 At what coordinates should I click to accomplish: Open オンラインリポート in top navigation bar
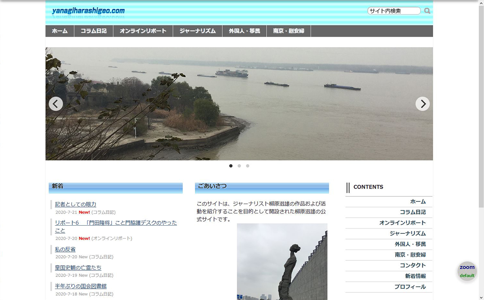(x=143, y=31)
